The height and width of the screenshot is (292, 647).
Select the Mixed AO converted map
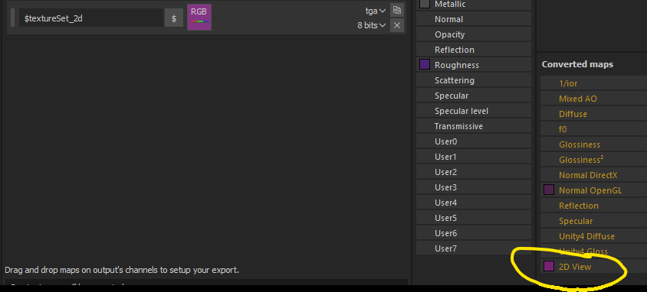(x=594, y=99)
